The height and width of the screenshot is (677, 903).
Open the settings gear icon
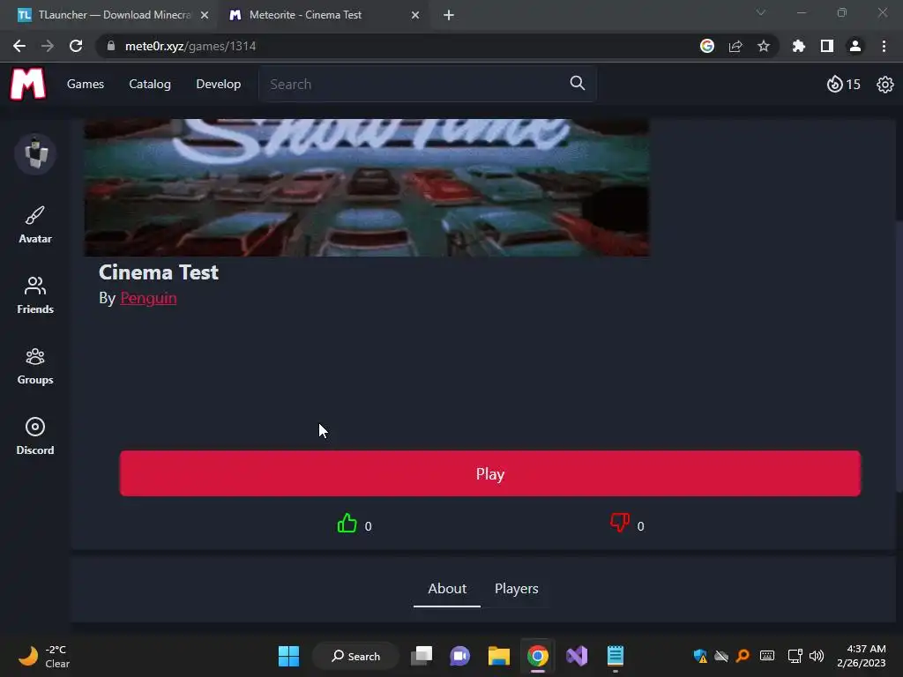(x=884, y=85)
